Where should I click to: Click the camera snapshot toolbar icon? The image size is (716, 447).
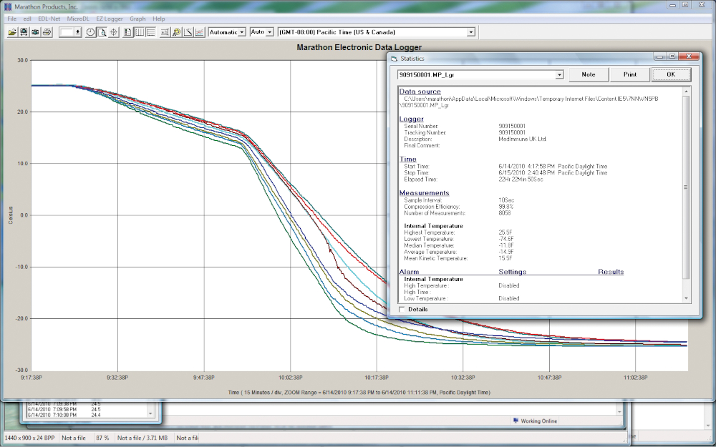(x=35, y=32)
